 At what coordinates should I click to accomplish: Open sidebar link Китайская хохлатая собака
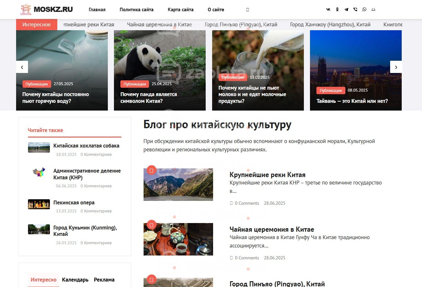coord(86,146)
